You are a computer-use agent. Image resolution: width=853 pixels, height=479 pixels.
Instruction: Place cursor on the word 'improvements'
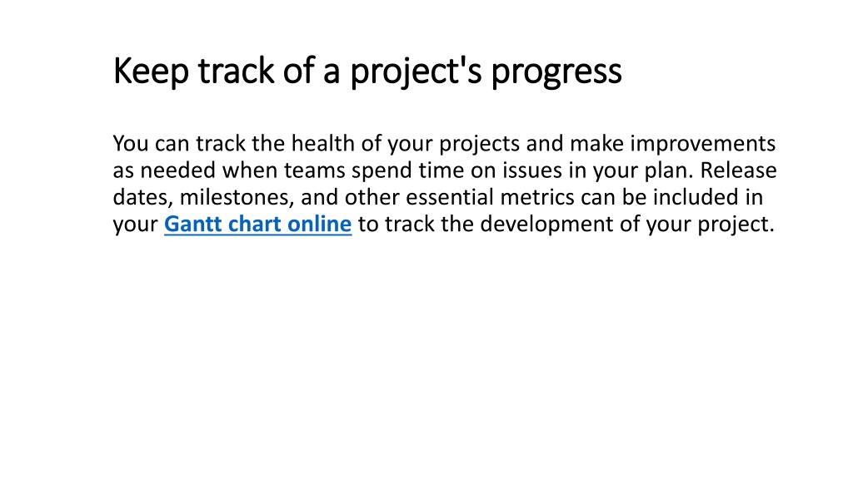(x=702, y=144)
